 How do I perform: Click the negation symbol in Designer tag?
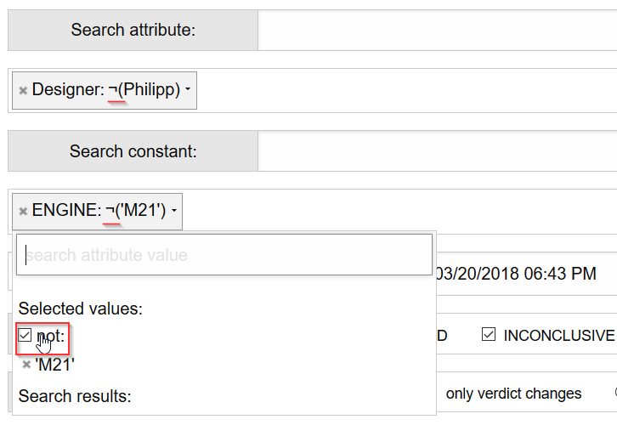click(x=112, y=89)
